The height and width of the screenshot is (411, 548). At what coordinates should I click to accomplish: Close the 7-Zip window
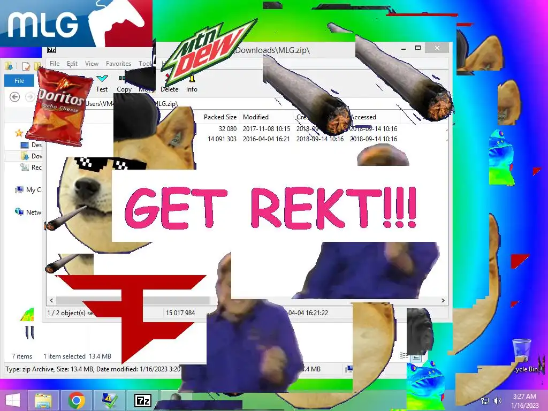[x=437, y=48]
